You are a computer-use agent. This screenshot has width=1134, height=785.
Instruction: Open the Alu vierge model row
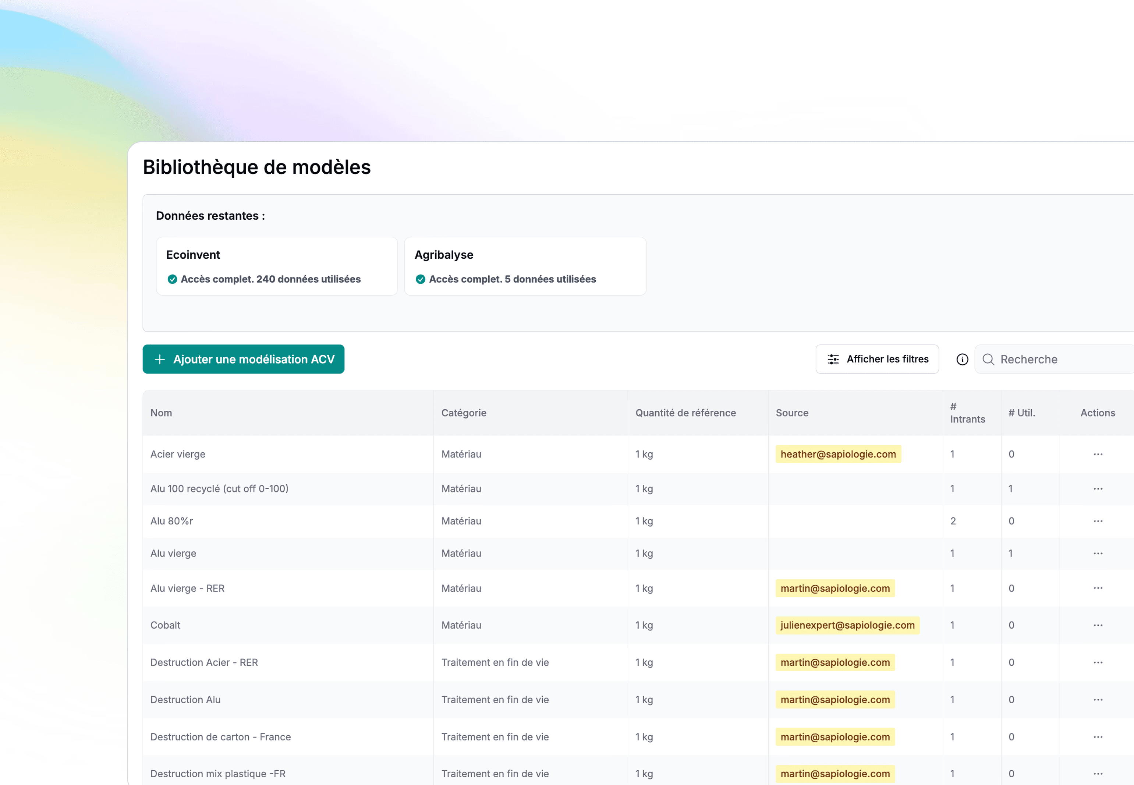173,554
